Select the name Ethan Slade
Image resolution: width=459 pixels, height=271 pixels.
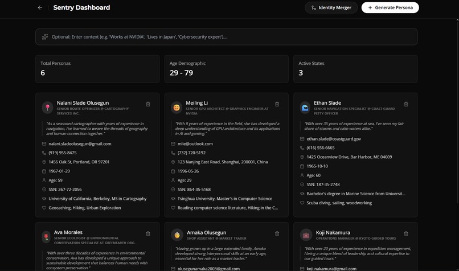click(327, 102)
